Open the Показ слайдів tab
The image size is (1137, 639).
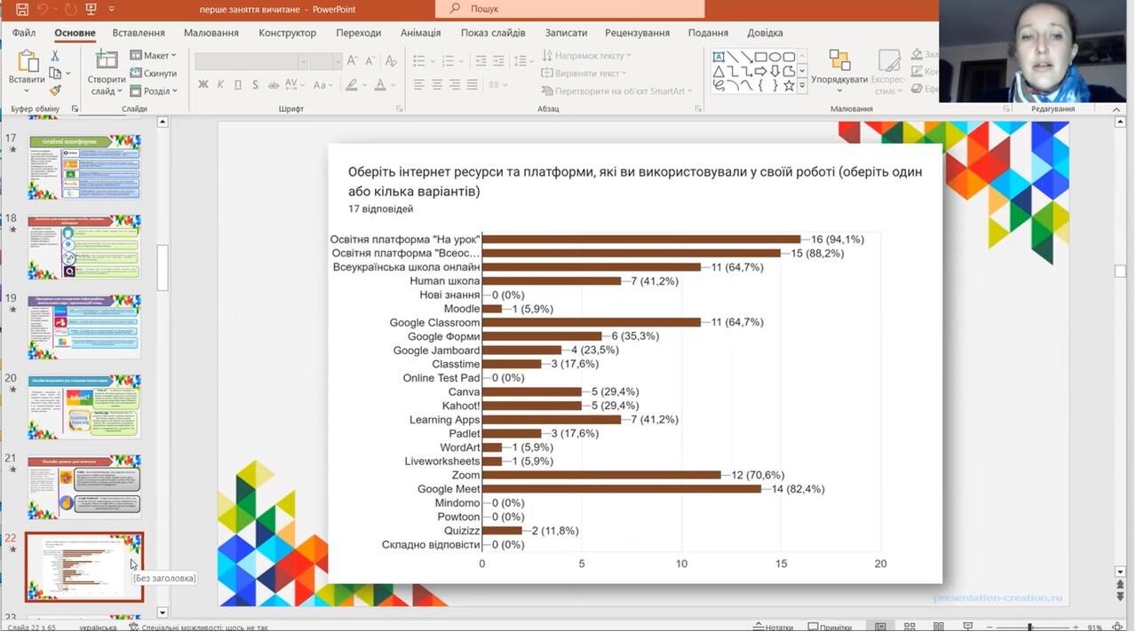click(x=493, y=33)
